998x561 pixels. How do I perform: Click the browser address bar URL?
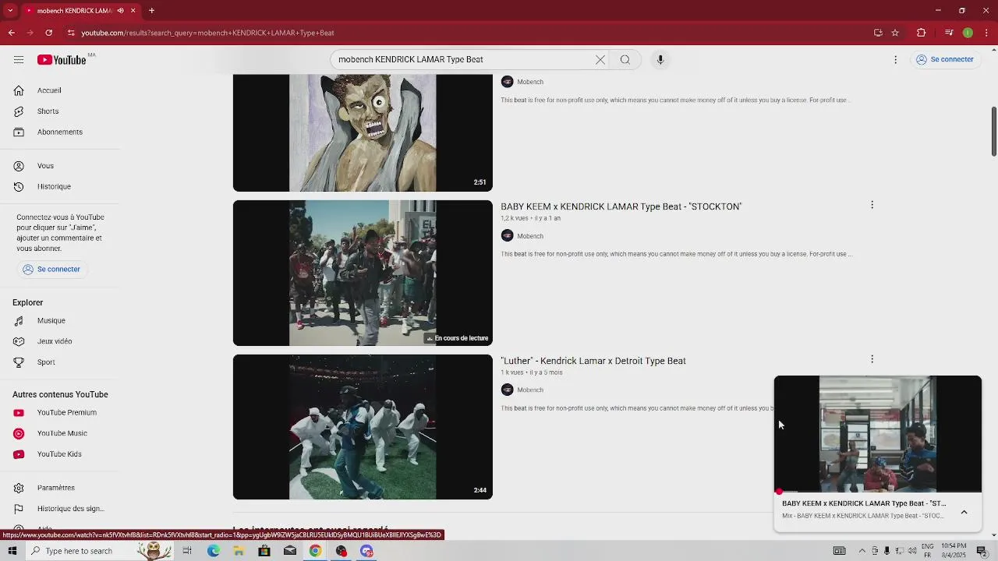point(207,33)
